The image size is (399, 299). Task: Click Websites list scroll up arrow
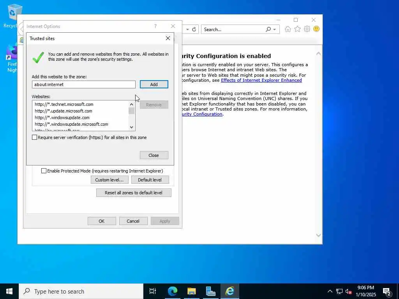click(132, 104)
